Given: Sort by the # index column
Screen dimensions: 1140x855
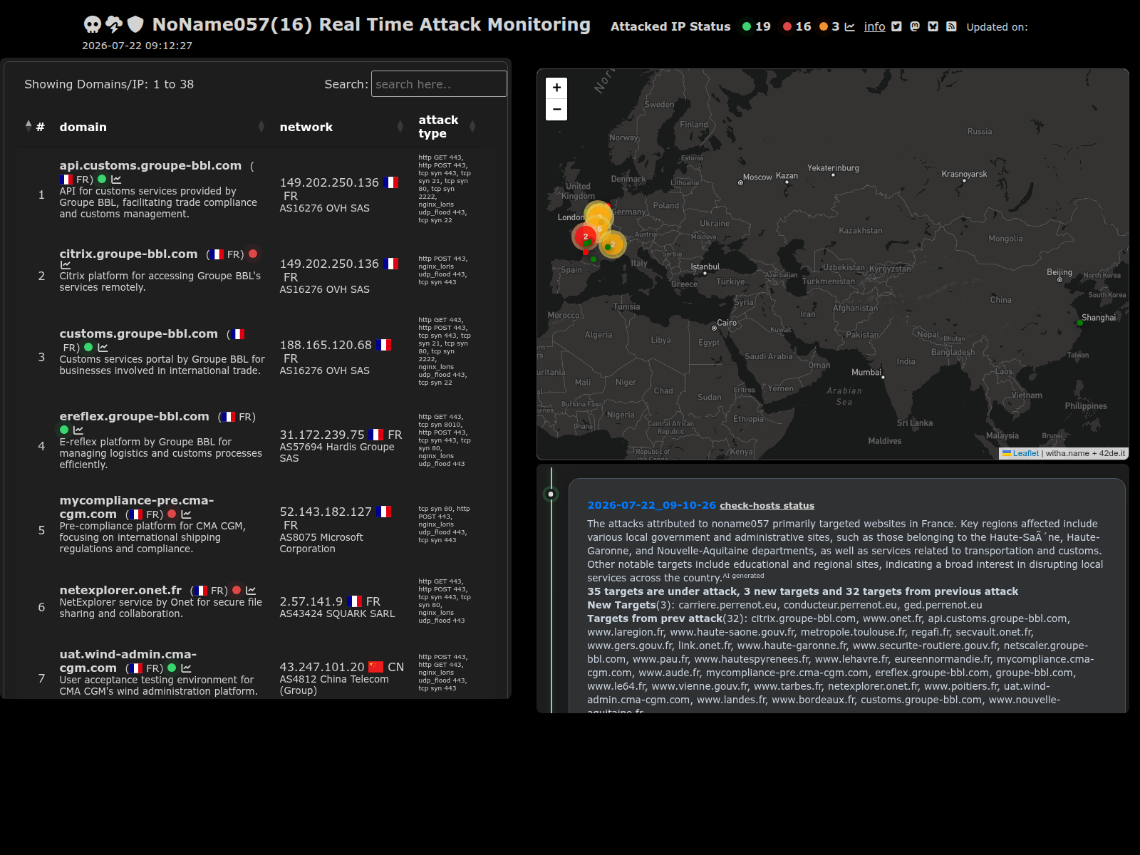Looking at the screenshot, I should click(x=34, y=127).
